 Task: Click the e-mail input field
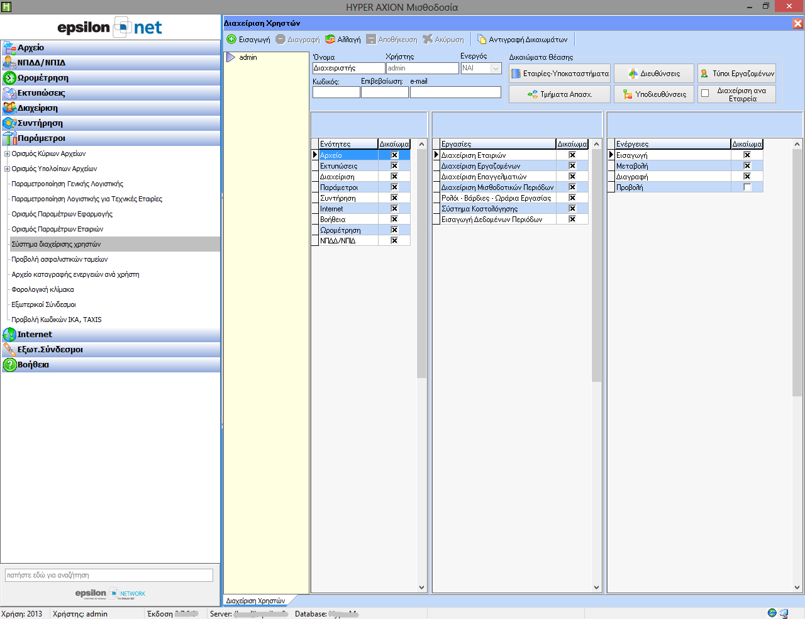pos(455,92)
